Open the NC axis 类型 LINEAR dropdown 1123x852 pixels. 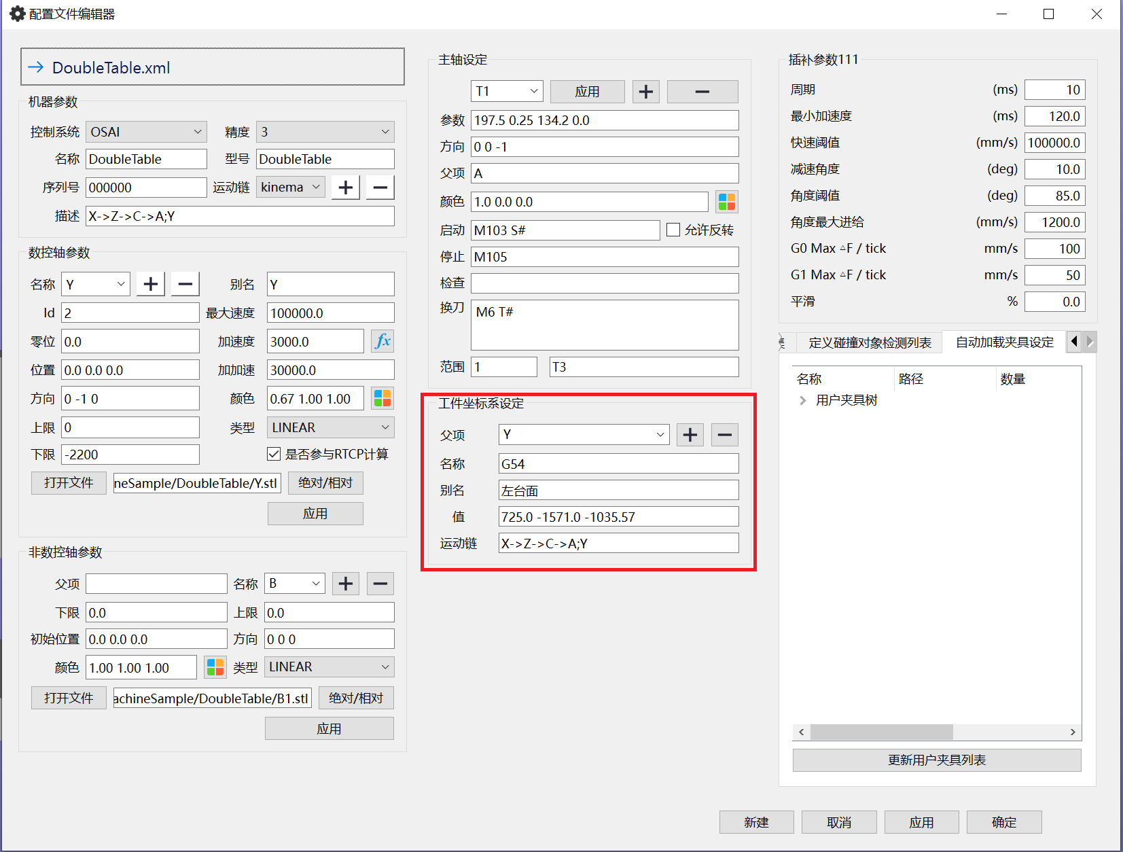pyautogui.click(x=330, y=427)
